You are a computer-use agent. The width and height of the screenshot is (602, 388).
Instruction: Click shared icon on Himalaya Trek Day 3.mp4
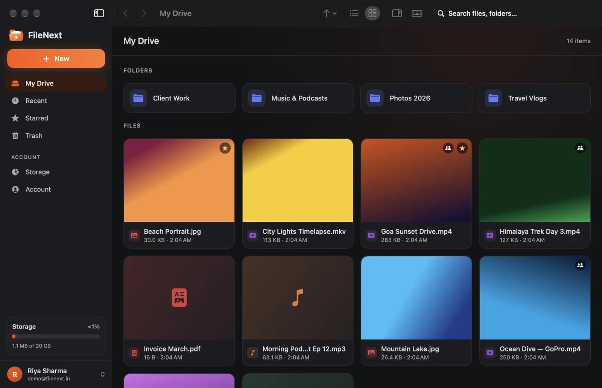(580, 148)
